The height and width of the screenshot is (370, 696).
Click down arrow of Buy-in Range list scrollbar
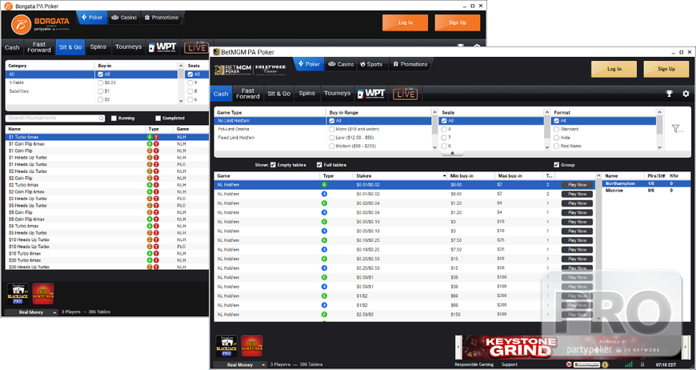point(434,147)
